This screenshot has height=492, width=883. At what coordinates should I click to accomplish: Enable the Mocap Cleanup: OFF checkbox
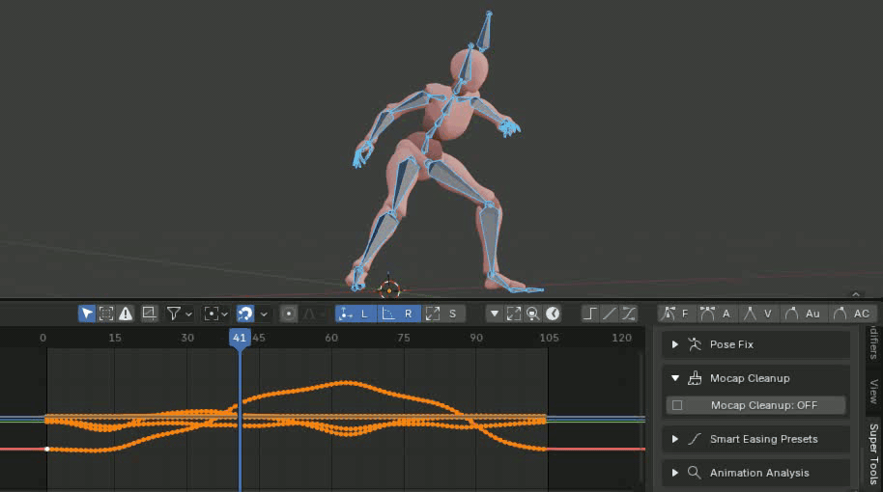coord(677,405)
